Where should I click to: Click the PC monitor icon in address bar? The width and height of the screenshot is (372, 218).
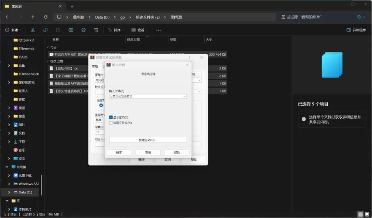(60, 17)
